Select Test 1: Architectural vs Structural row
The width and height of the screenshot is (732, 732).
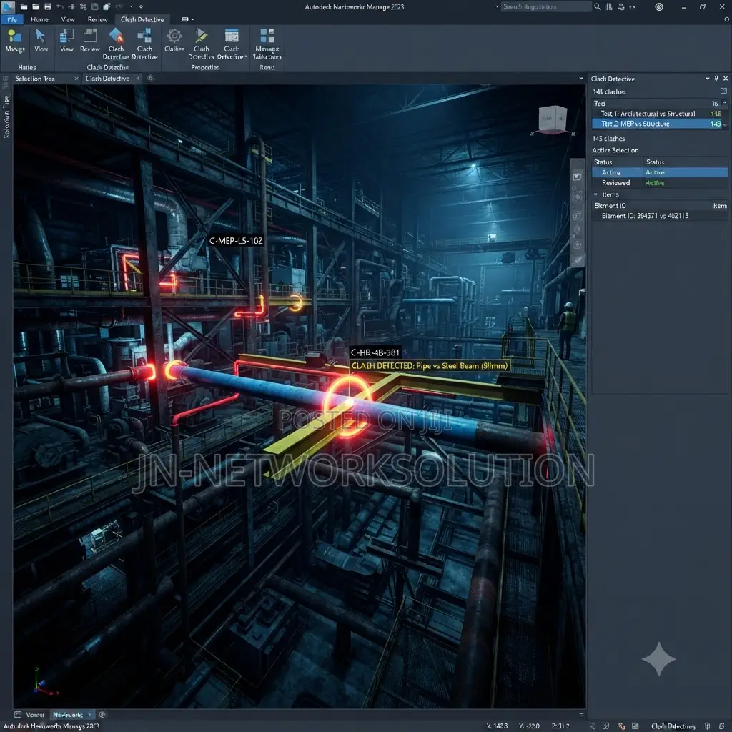point(658,114)
